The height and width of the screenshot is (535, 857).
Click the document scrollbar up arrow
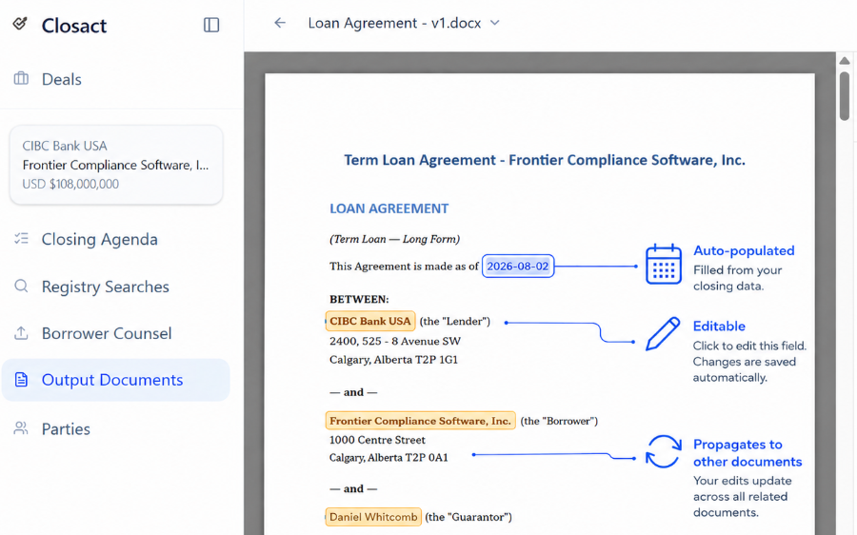[845, 61]
